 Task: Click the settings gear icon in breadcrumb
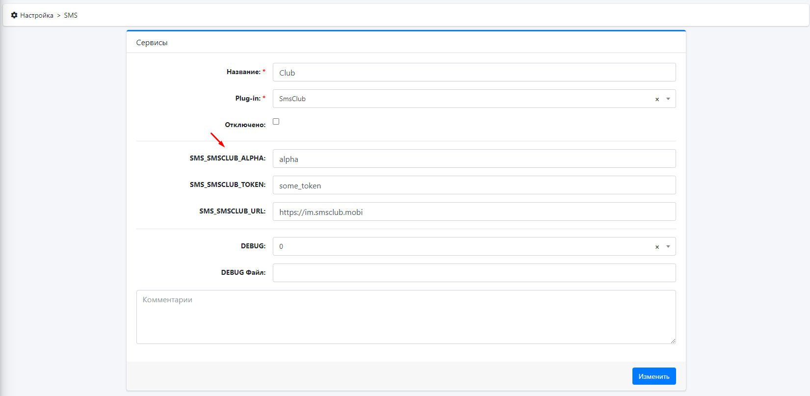pyautogui.click(x=14, y=15)
